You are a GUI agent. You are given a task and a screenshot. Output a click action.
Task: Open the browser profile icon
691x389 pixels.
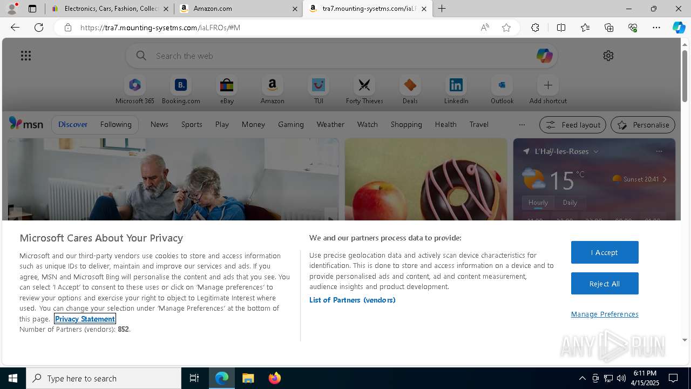[12, 9]
